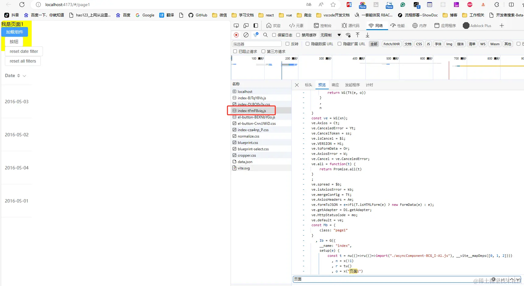Check 第三方请求 checkbox

click(263, 51)
